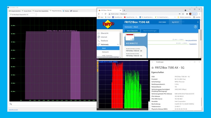
Task: Select the Frequenznutzung tab
Action: point(55,11)
